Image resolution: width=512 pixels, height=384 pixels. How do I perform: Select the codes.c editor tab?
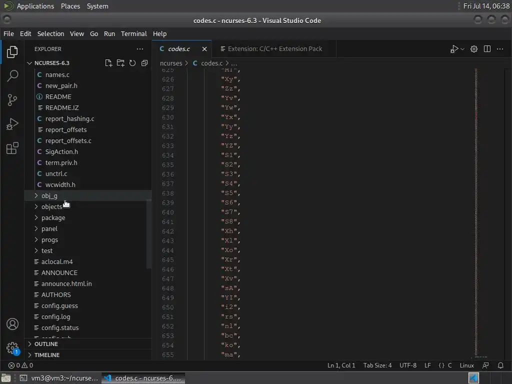(178, 49)
